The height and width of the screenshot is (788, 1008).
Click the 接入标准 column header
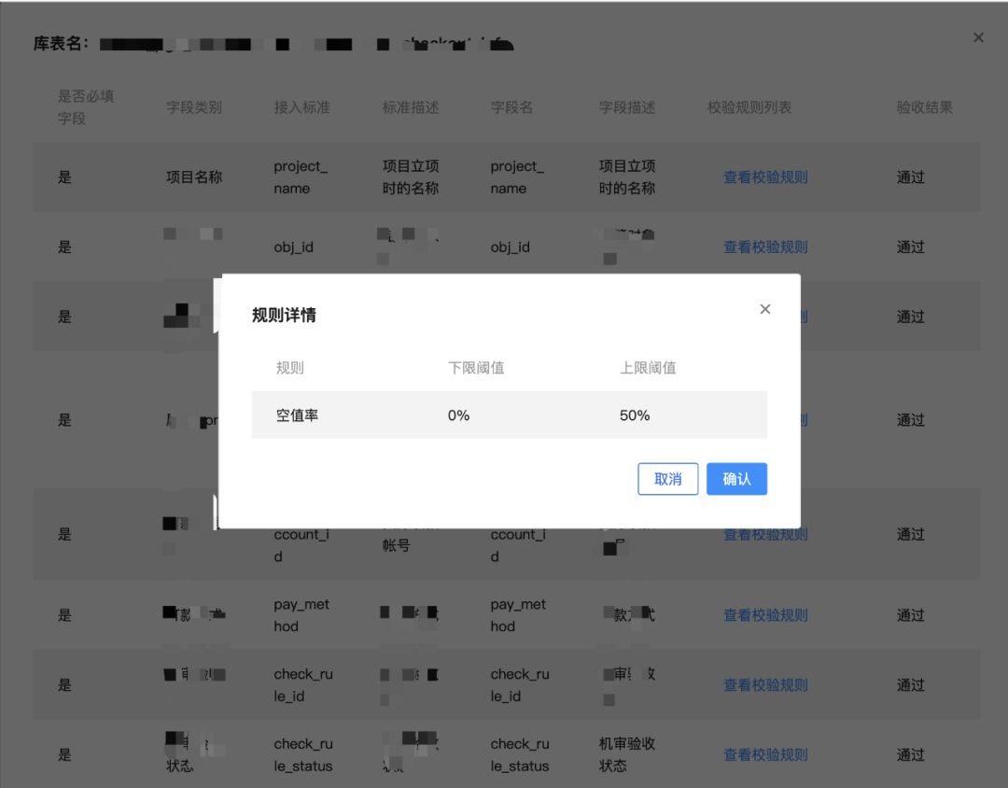[x=302, y=107]
